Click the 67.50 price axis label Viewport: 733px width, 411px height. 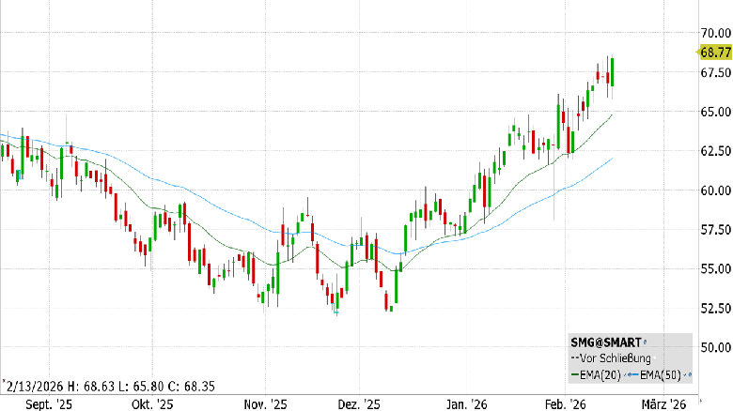715,72
